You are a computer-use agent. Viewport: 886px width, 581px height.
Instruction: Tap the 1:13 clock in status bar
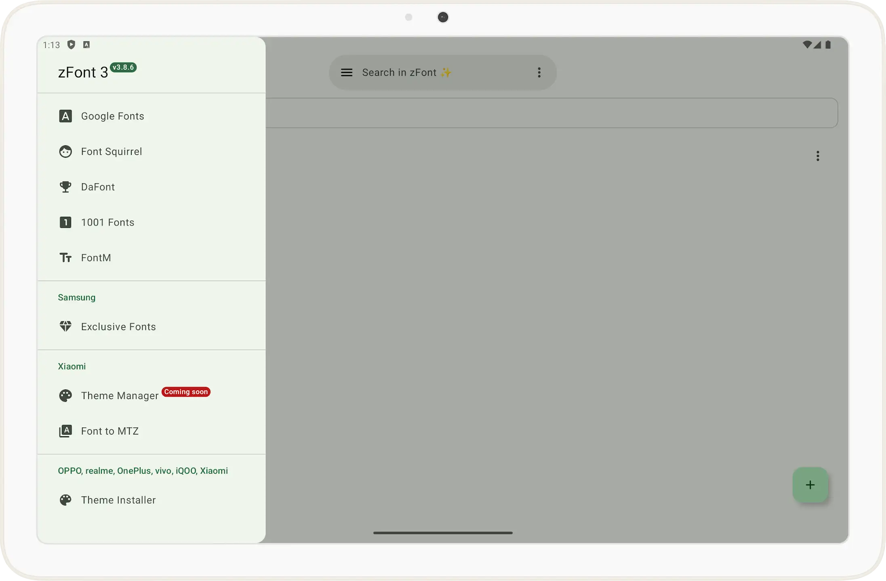click(51, 45)
